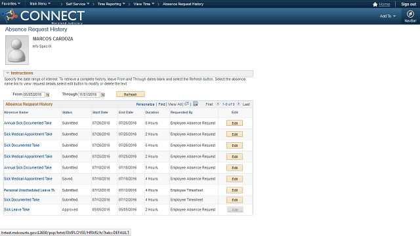Open the Favorites dropdown
The height and width of the screenshot is (236, 420).
click(10, 4)
